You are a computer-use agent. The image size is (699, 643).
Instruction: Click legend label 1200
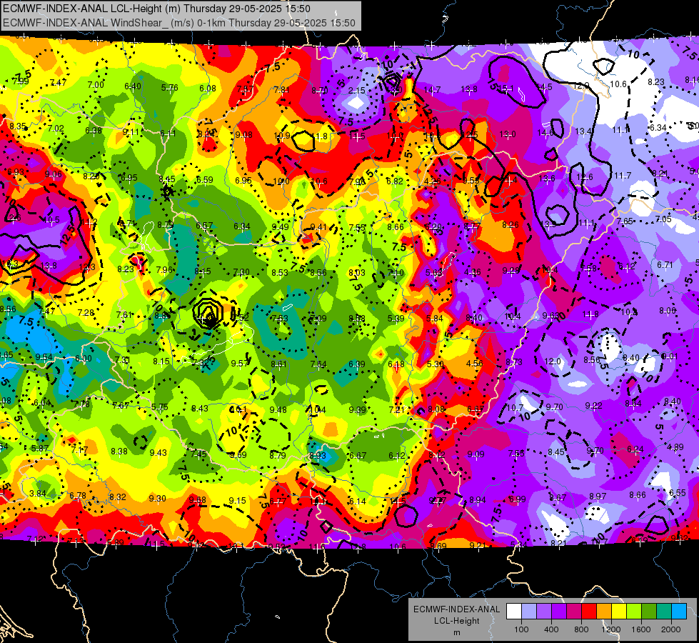coord(610,629)
